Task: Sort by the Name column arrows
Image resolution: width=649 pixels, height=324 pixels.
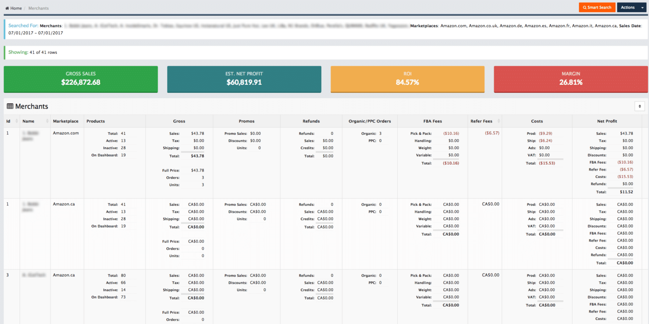Action: coord(47,121)
